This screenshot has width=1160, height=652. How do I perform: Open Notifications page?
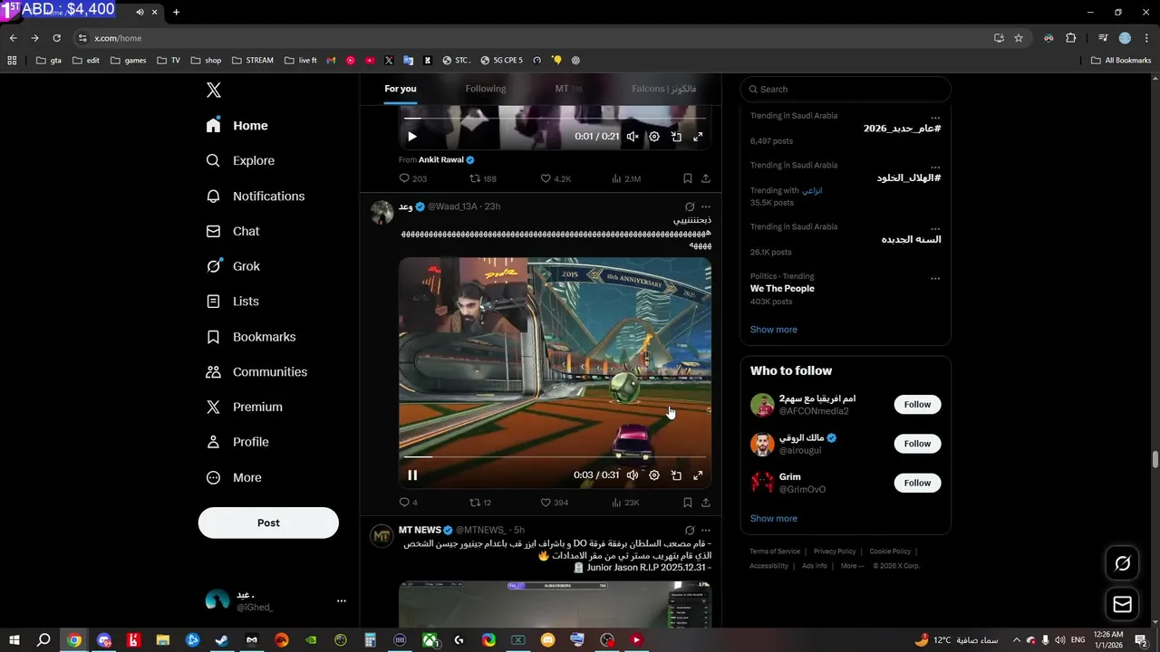click(x=256, y=196)
